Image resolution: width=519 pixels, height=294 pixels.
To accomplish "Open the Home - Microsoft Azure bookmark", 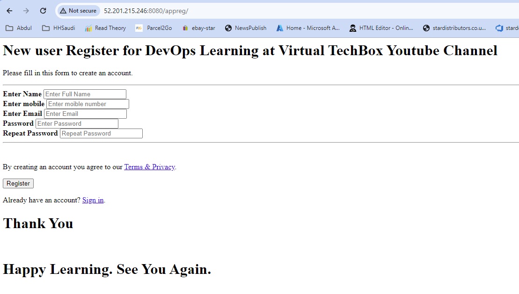I will pos(308,28).
